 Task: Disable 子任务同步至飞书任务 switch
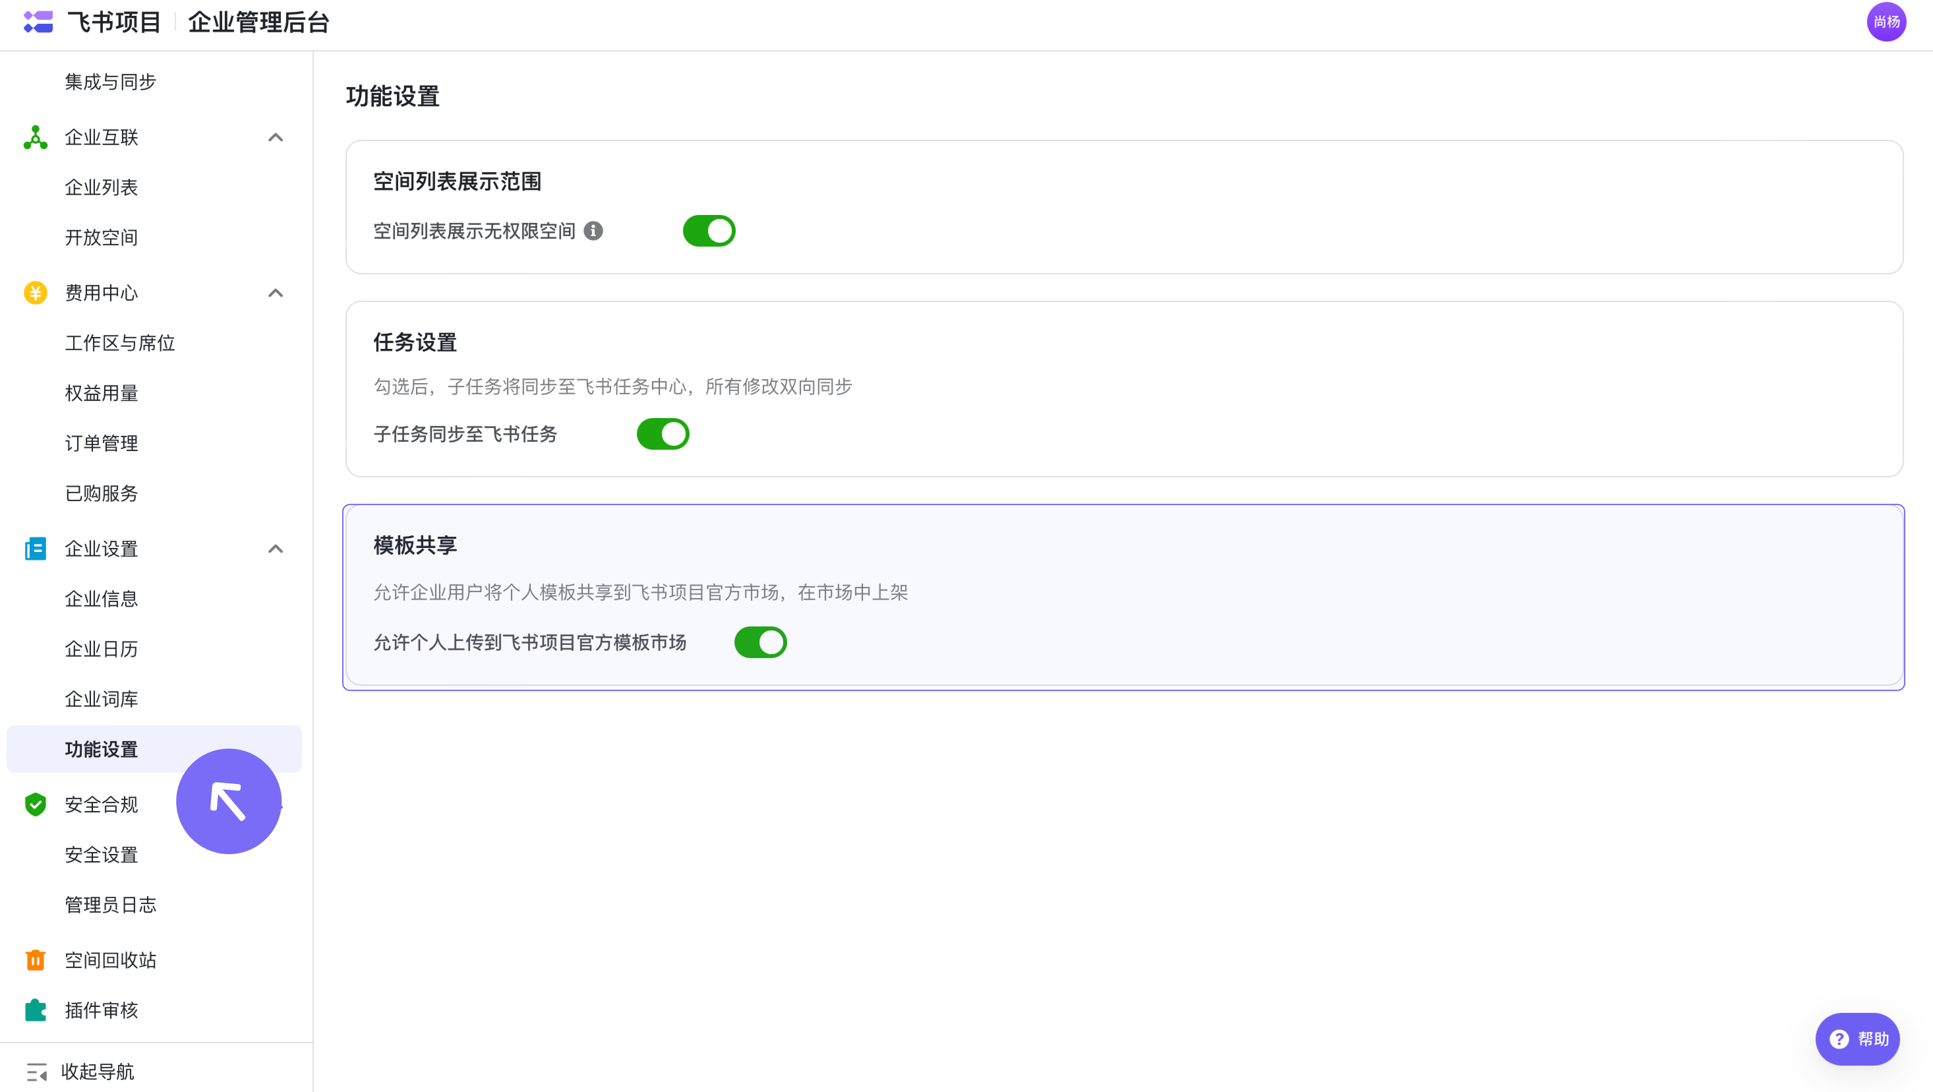click(663, 434)
